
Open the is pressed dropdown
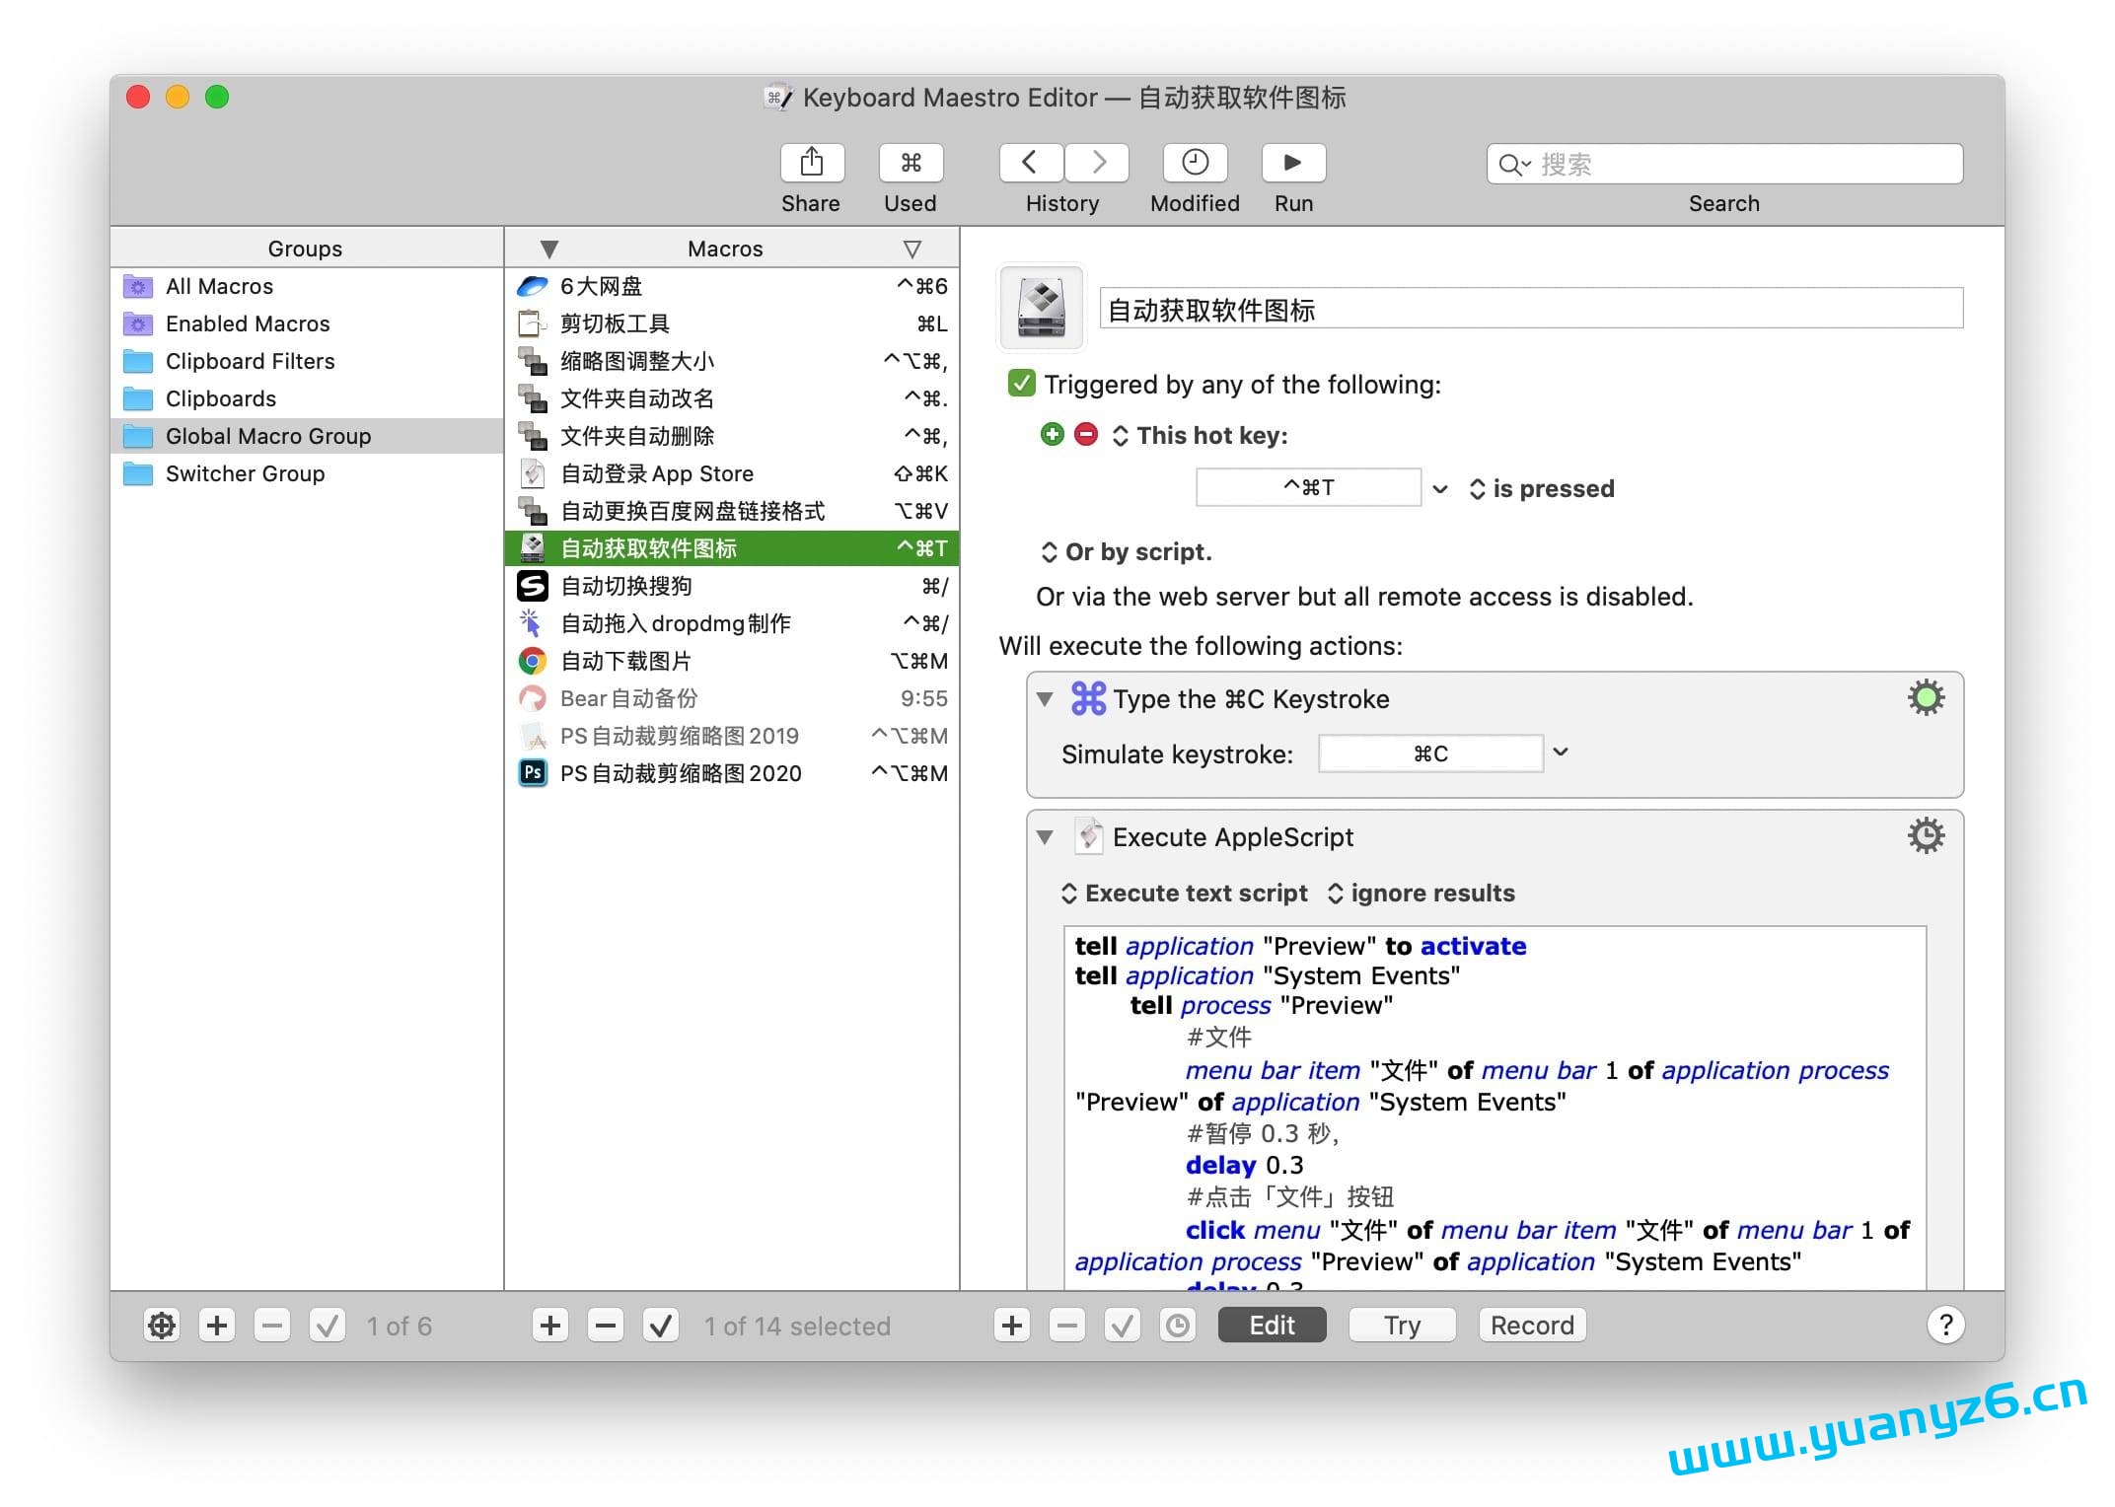point(1542,489)
